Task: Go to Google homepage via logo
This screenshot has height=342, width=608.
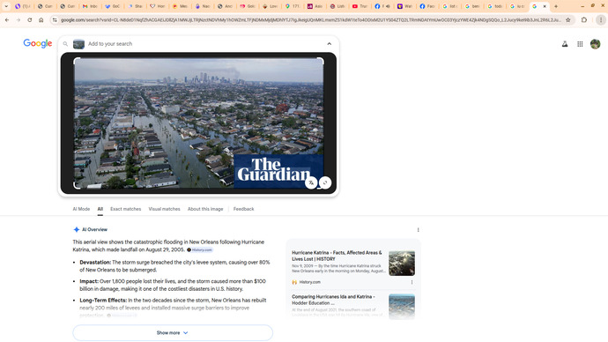Action: (38, 43)
